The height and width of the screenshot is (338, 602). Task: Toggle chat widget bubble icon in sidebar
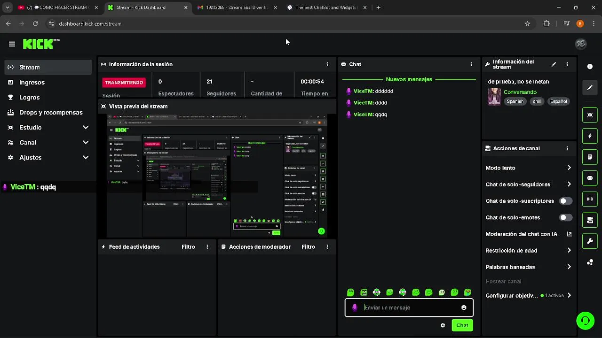coord(590,178)
